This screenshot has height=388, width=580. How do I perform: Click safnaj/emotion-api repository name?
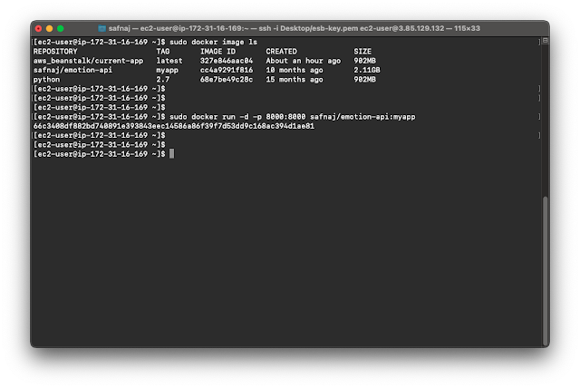tap(72, 70)
